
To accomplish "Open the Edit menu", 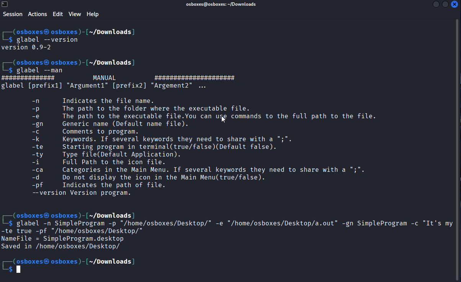I will [58, 14].
